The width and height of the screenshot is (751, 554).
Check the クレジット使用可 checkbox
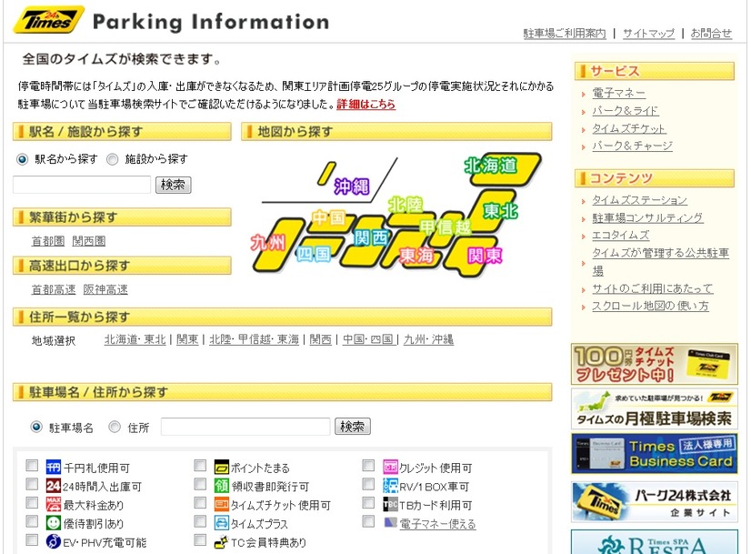click(x=368, y=466)
